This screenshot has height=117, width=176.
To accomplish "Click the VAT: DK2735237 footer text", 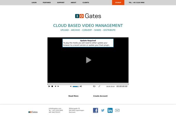I will pos(55,112).
